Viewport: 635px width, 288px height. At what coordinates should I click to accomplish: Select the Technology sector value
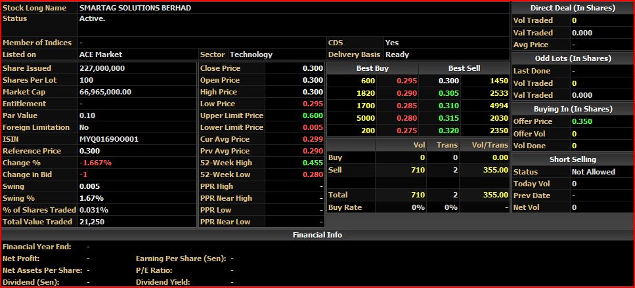(251, 54)
